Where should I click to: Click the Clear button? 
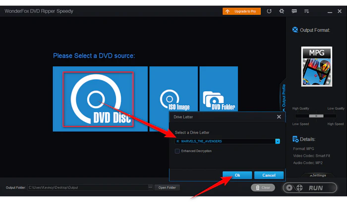263,188
